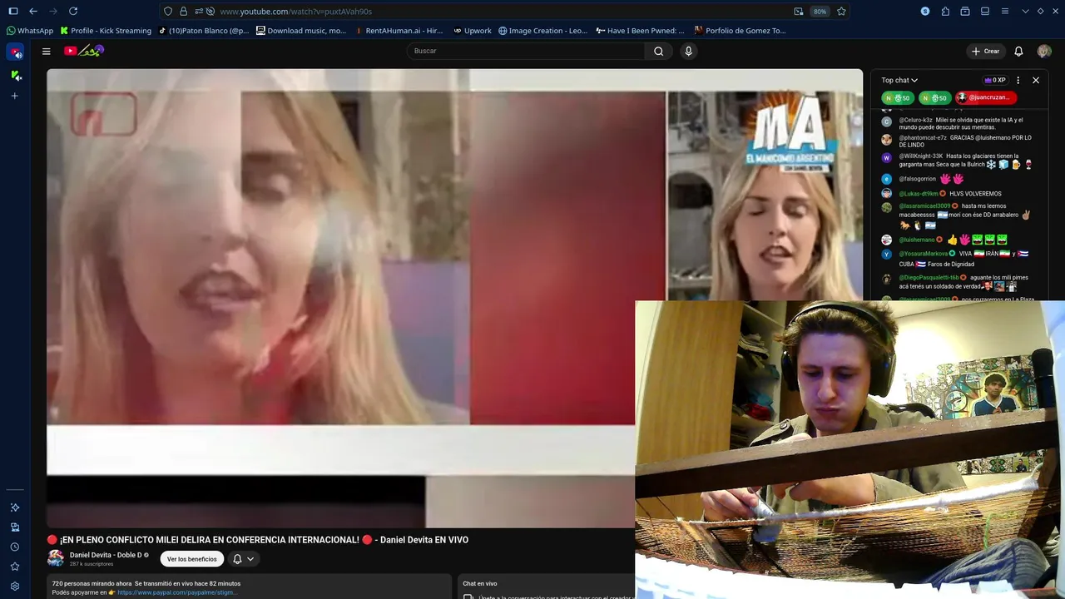Open the Have I Been Pwned bookmark
Viewport: 1065px width, 599px height.
[x=641, y=31]
